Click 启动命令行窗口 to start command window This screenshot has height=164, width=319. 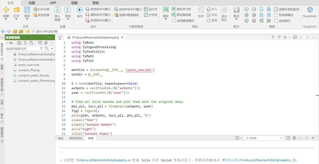(98, 9)
